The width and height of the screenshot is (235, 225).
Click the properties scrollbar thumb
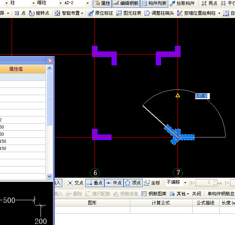[49, 98]
